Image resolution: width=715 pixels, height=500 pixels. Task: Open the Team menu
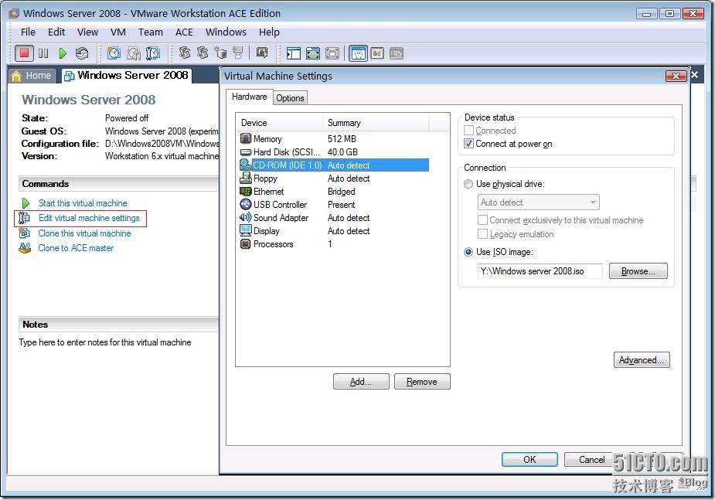point(151,32)
